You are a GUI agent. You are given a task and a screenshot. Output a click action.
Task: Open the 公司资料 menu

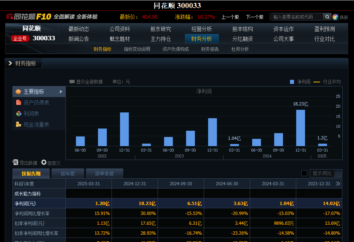click(x=120, y=29)
